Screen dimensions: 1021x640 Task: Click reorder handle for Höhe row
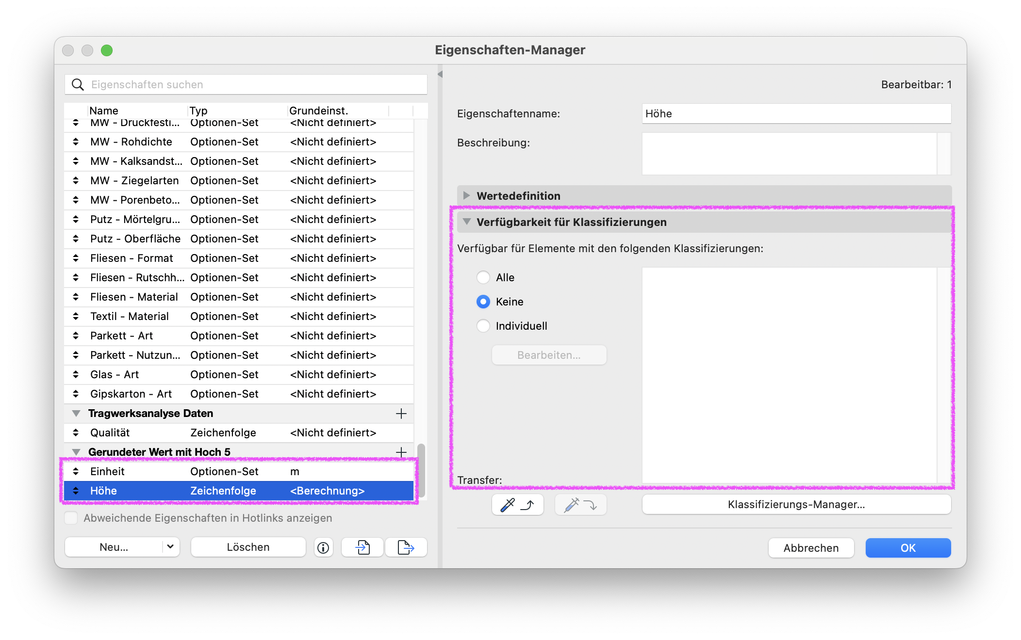tap(76, 491)
